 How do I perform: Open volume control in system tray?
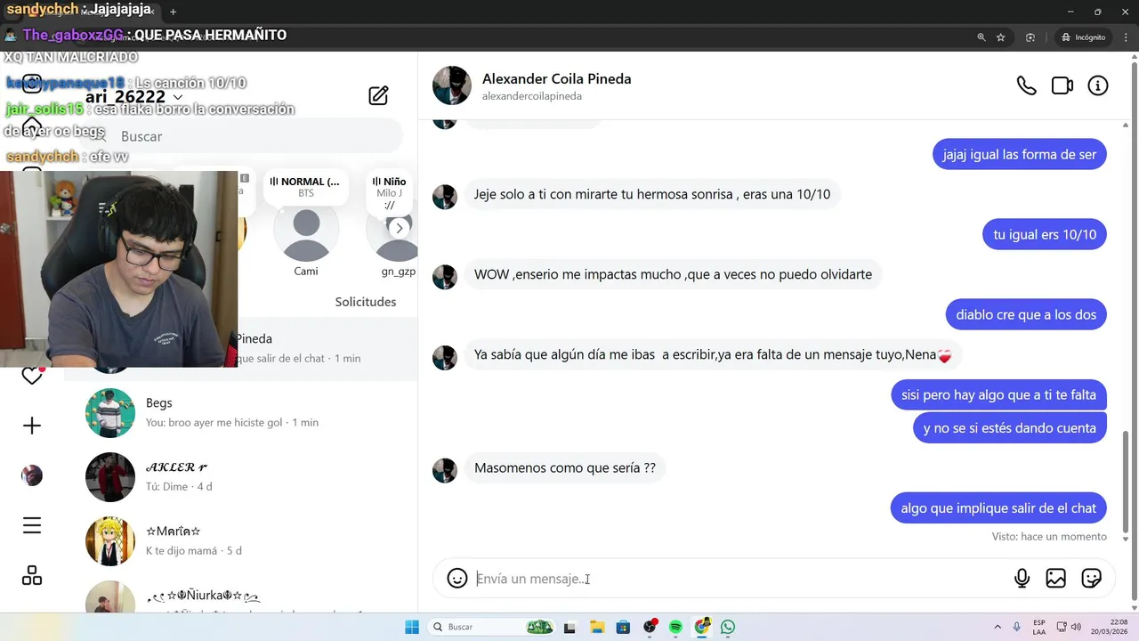point(1077,627)
